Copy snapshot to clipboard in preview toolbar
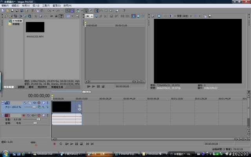The height and width of the screenshot is (157, 251). pos(205,16)
